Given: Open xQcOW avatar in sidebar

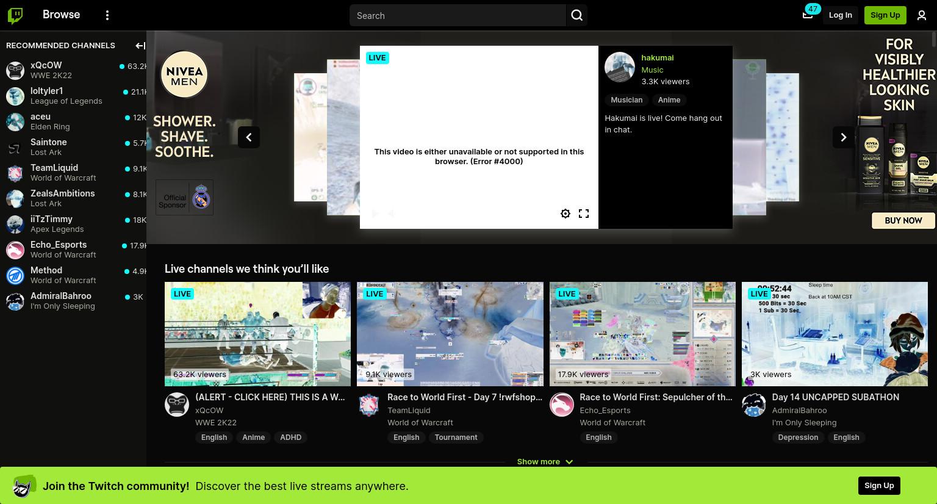Looking at the screenshot, I should pyautogui.click(x=15, y=70).
